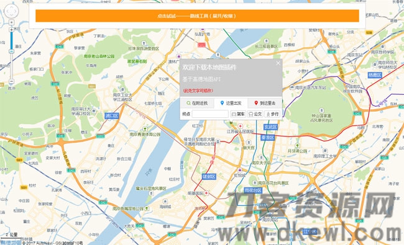Click the 终点 destination input field
This screenshot has width=404, height=245.
point(210,114)
